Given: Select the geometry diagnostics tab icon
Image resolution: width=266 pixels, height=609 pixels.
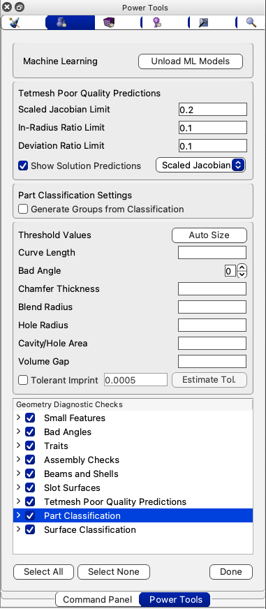Looking at the screenshot, I should coord(62,23).
